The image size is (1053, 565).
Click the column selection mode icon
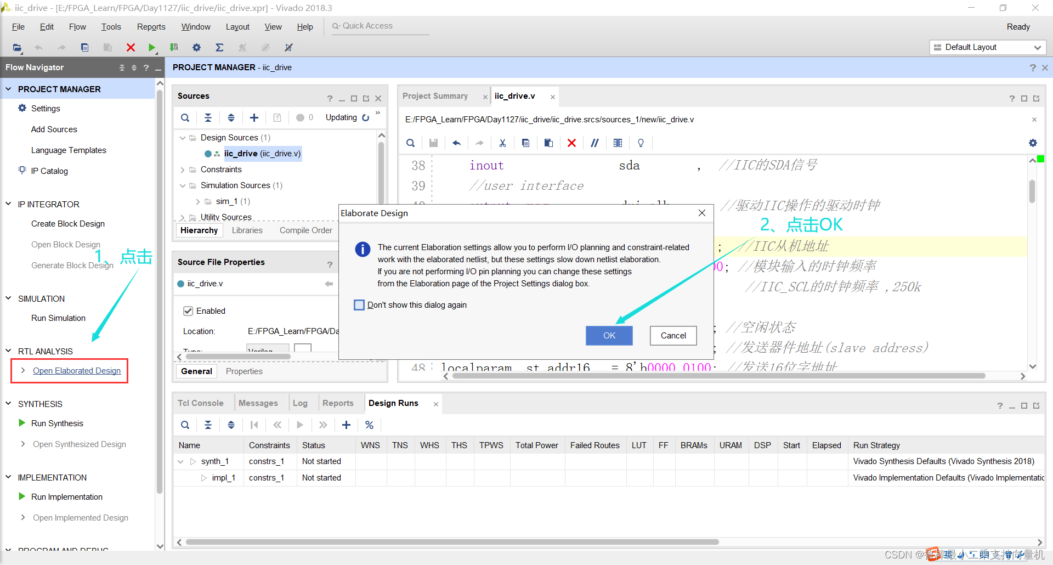pos(618,143)
